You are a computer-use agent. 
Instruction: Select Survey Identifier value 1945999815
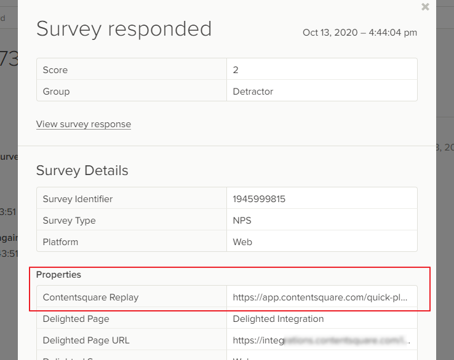[259, 199]
